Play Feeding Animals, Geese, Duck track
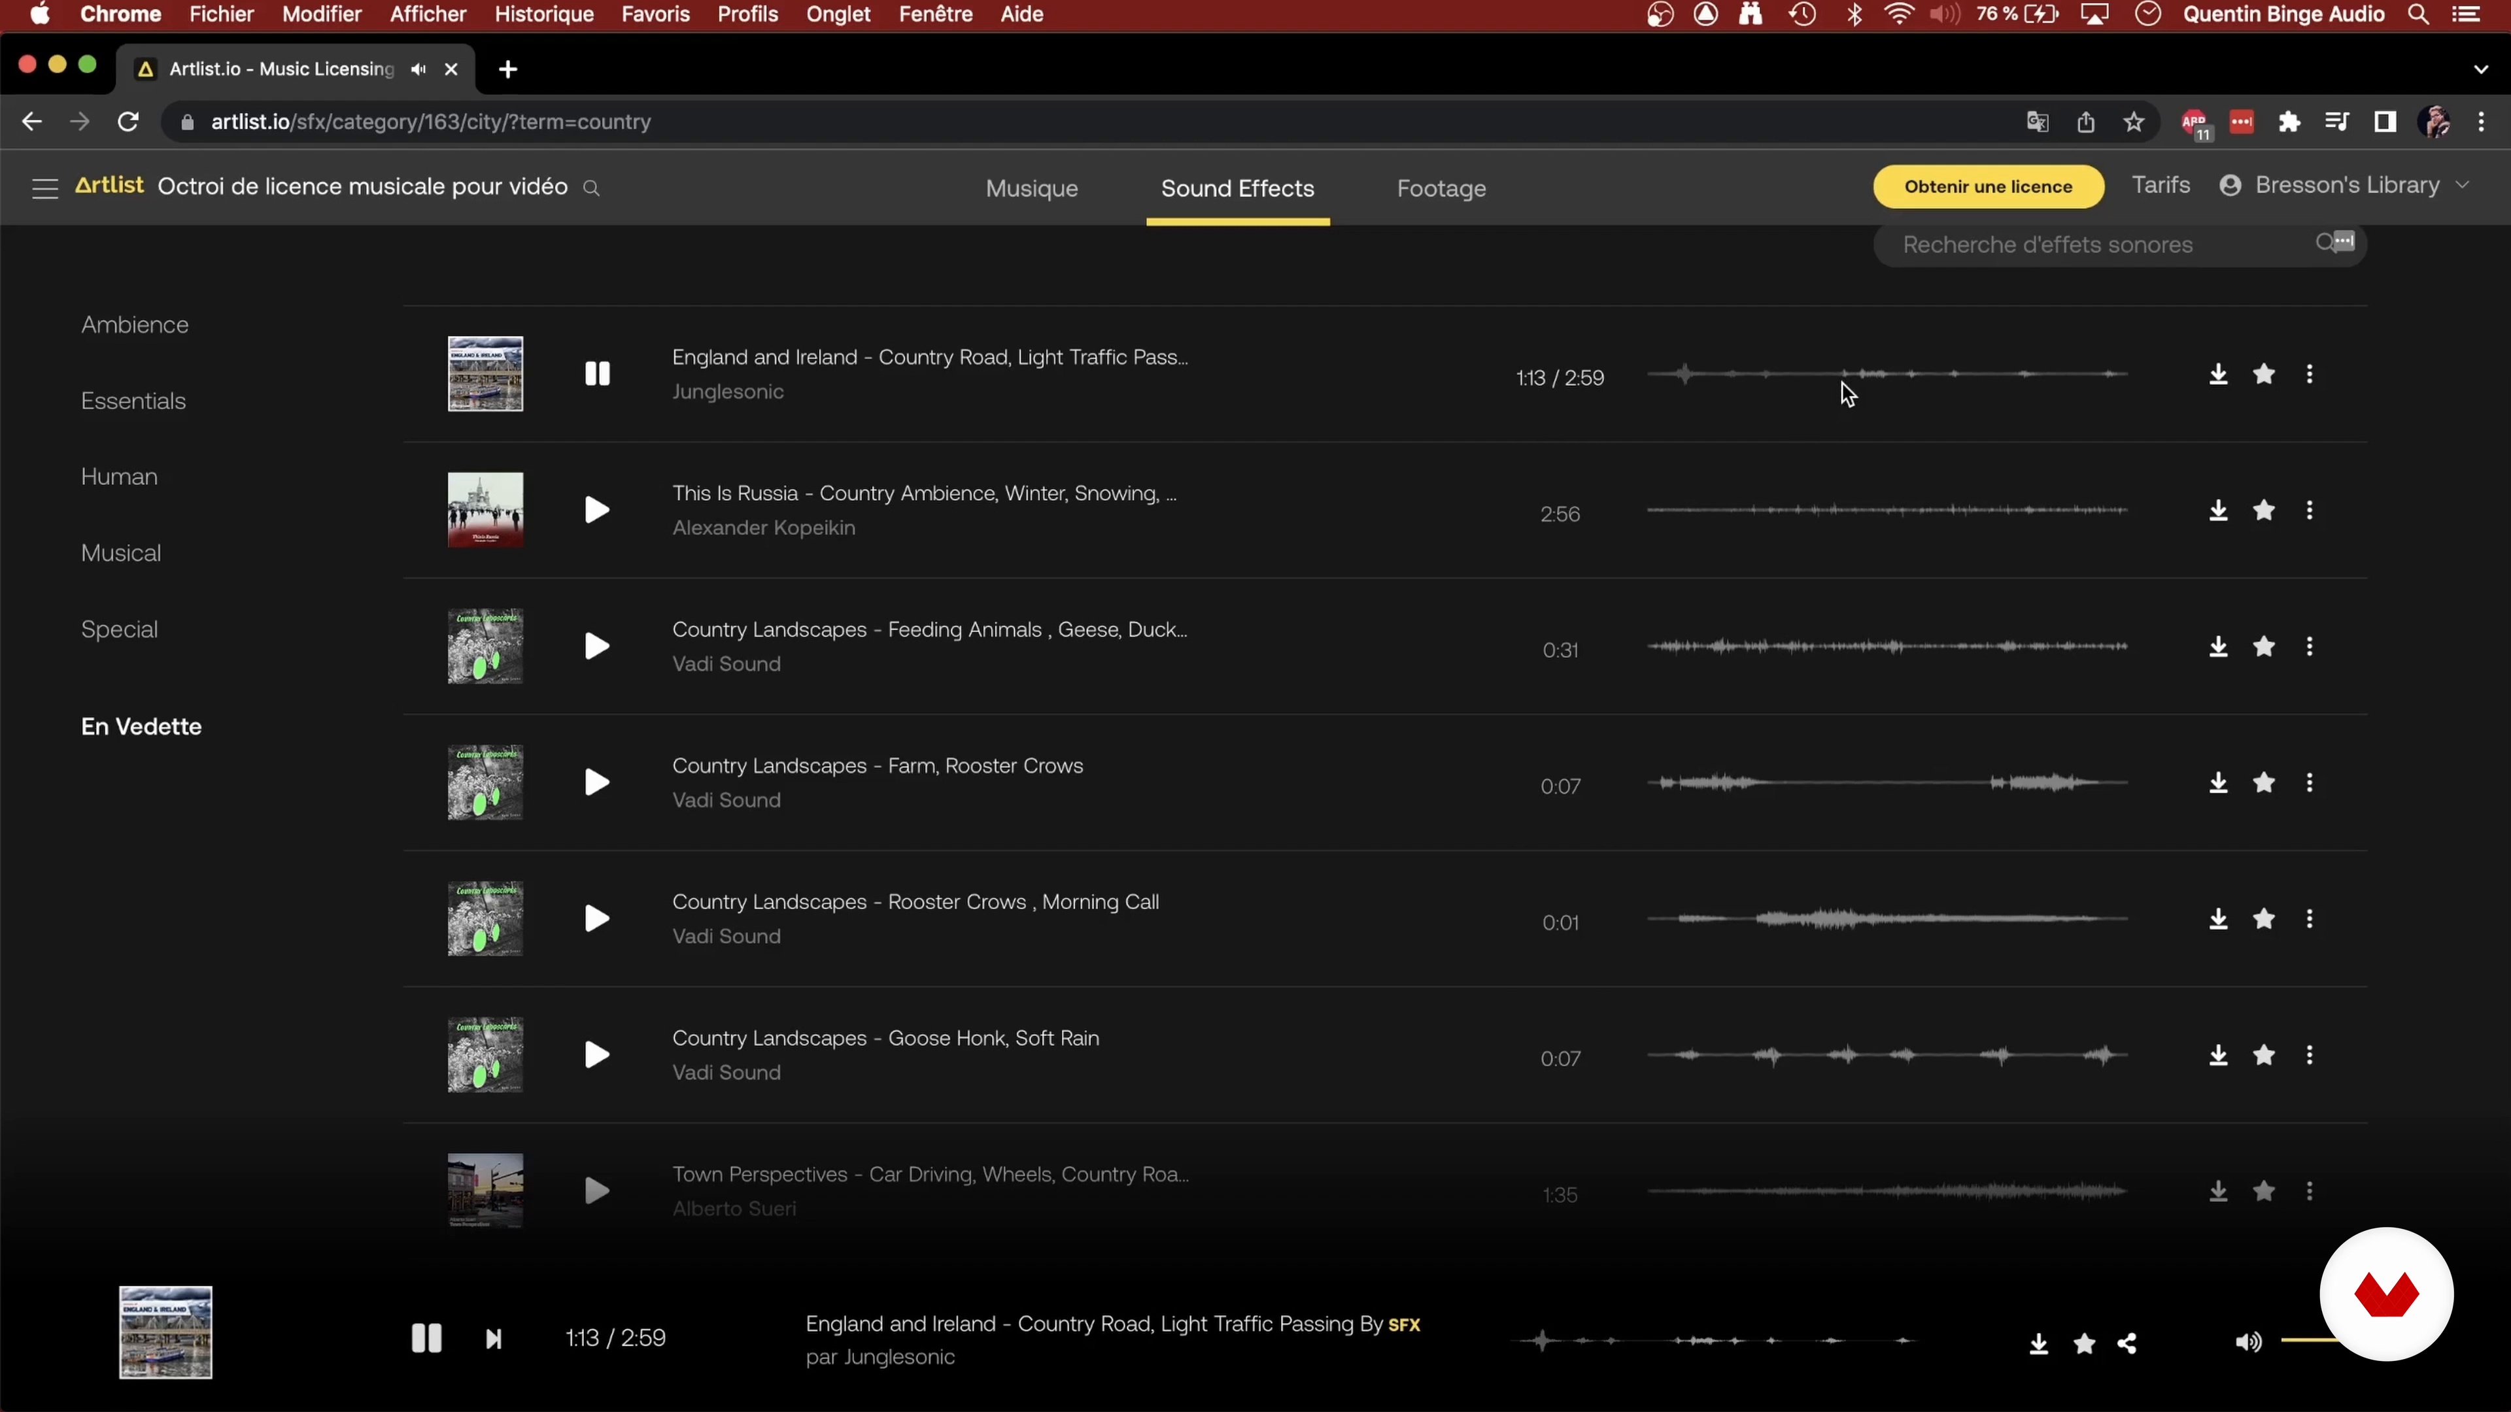This screenshot has width=2511, height=1412. pos(596,647)
